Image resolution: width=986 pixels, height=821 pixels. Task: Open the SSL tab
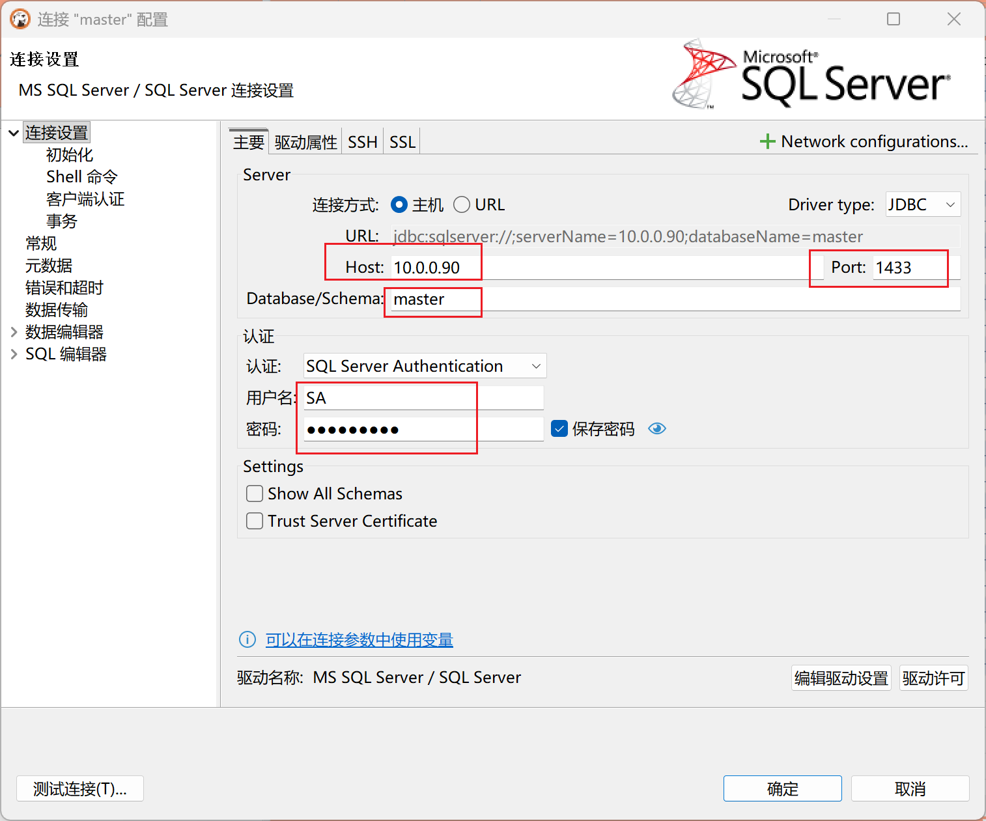[402, 142]
